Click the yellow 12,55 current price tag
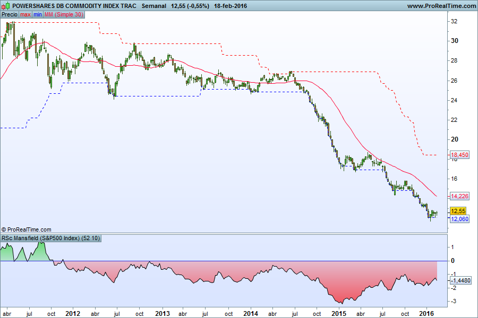Screen dimensions: 478x318 458,211
